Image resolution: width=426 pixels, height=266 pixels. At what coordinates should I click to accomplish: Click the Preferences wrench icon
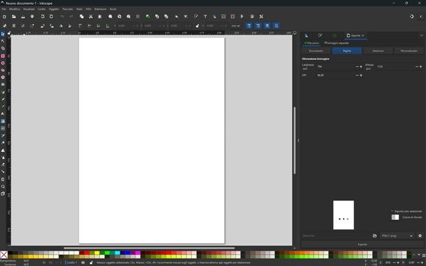click(x=261, y=17)
